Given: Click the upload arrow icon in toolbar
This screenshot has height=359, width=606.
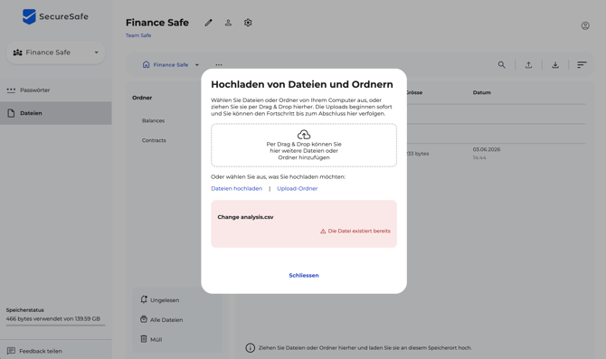Looking at the screenshot, I should click(528, 65).
